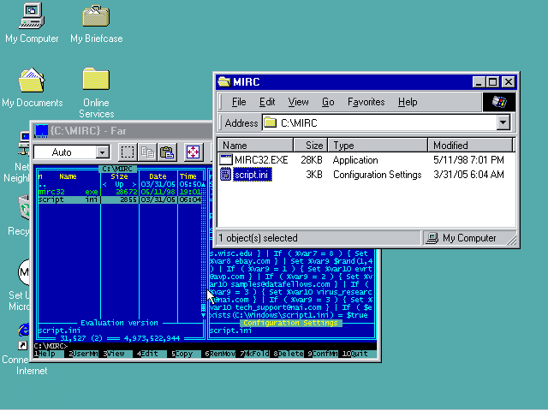This screenshot has height=411, width=548.
Task: Click 2UserMn in Far function key bar
Action: coord(83,354)
